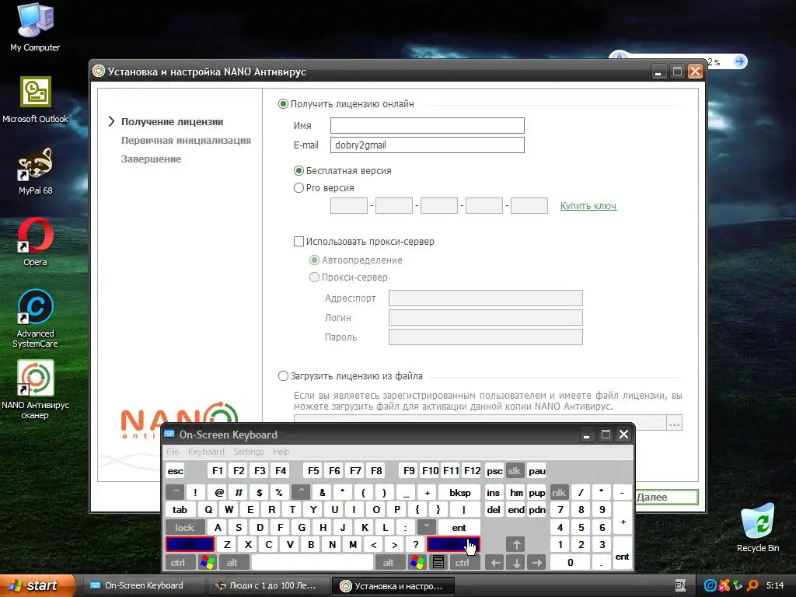
Task: Click the down arrow key on keyboard
Action: click(x=516, y=563)
